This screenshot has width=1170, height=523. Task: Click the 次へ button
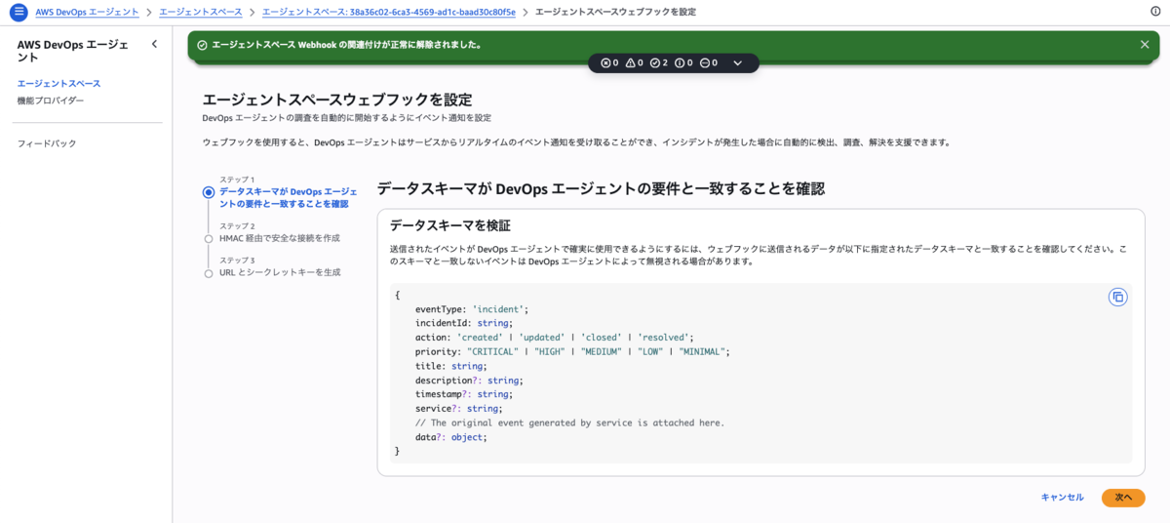[x=1123, y=498]
